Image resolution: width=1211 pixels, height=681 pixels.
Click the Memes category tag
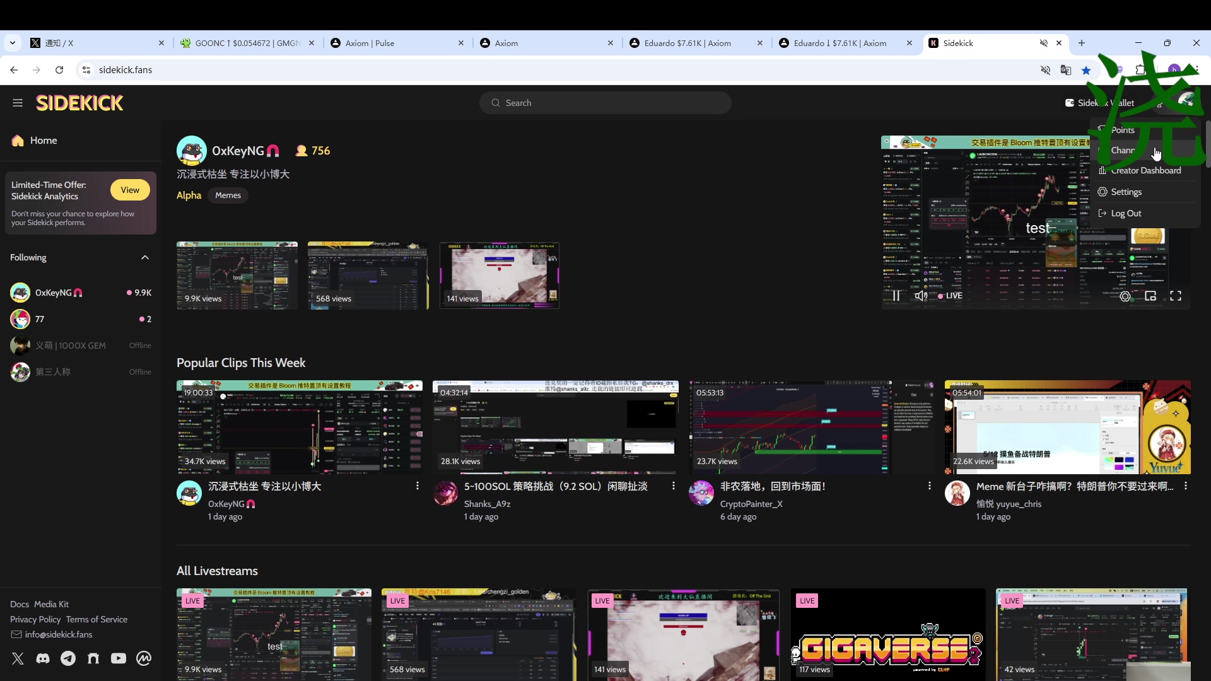pos(228,195)
